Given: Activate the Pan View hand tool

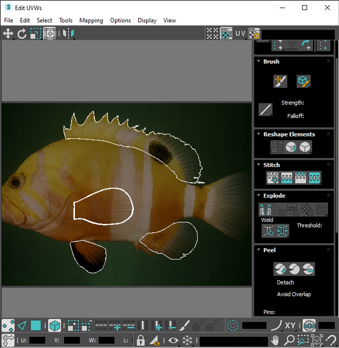Looking at the screenshot, I should (275, 340).
